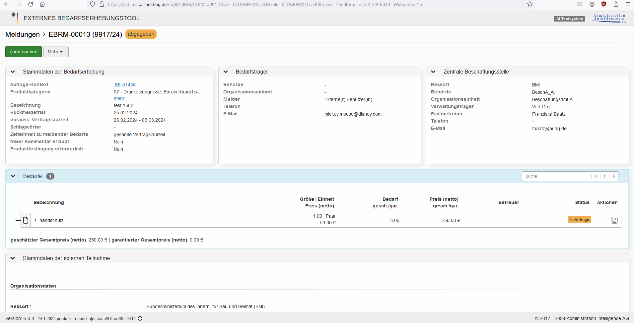This screenshot has height=323, width=634.
Task: Collapse the Bedarfe section
Action: point(13,176)
